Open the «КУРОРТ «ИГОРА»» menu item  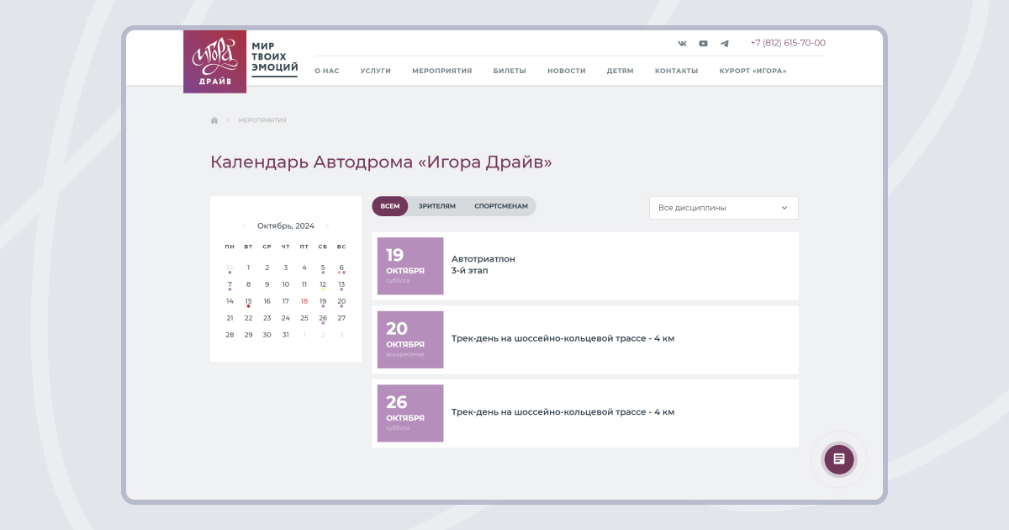click(x=753, y=71)
